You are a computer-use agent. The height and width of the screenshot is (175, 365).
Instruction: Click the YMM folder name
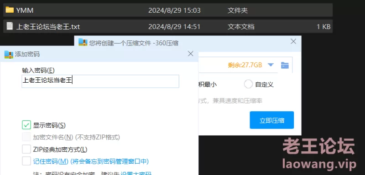point(25,10)
